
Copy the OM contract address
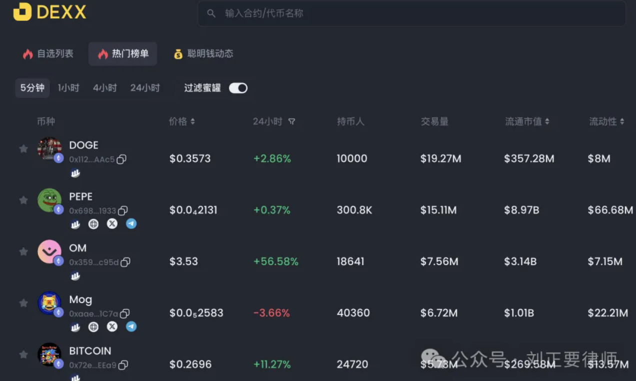pyautogui.click(x=125, y=261)
